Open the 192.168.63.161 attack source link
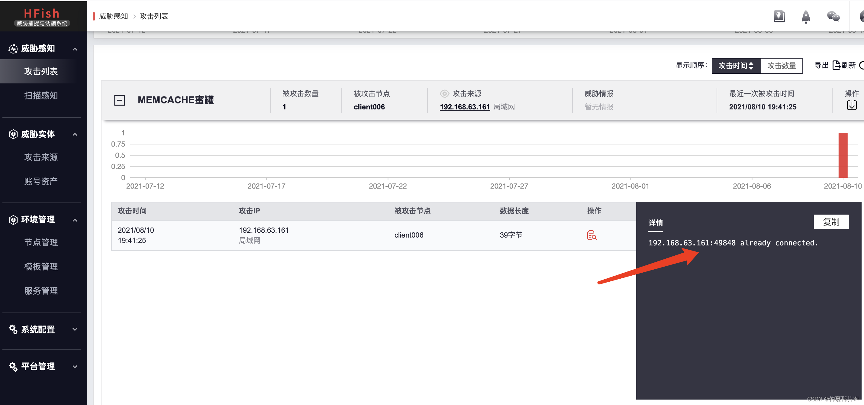Image resolution: width=864 pixels, height=405 pixels. point(465,107)
